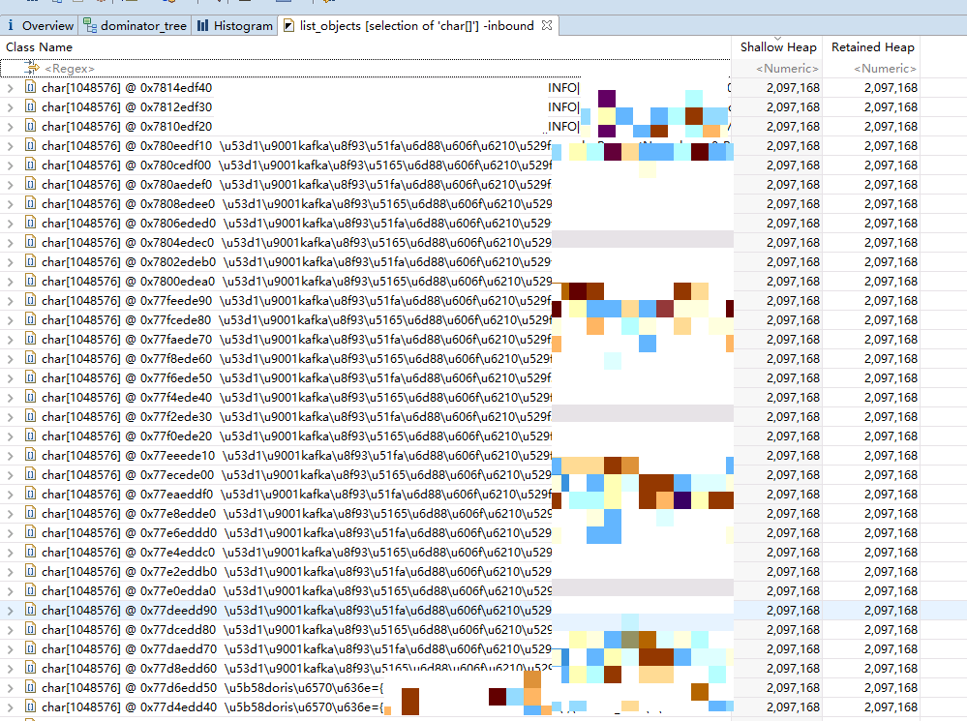Click the array icon of row 0x77e4eddc0
This screenshot has width=967, height=721.
(x=30, y=552)
